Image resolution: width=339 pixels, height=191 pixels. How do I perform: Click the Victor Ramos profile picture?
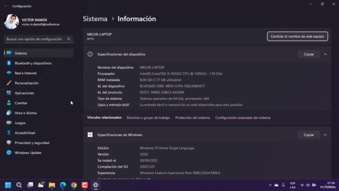pos(11,22)
